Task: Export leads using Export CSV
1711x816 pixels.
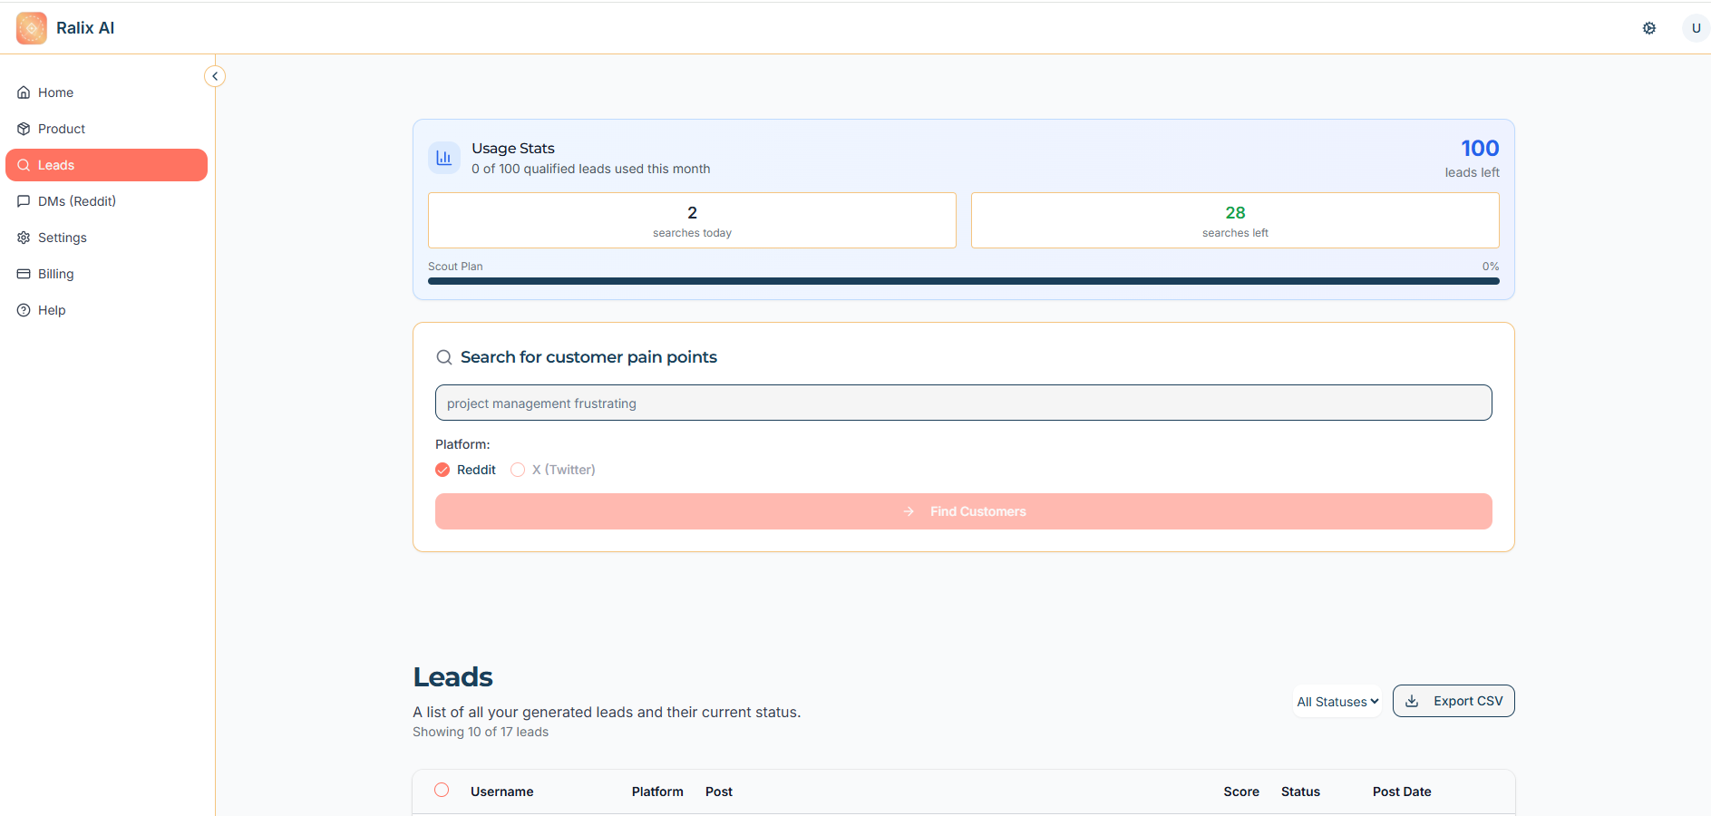Action: [x=1453, y=700]
